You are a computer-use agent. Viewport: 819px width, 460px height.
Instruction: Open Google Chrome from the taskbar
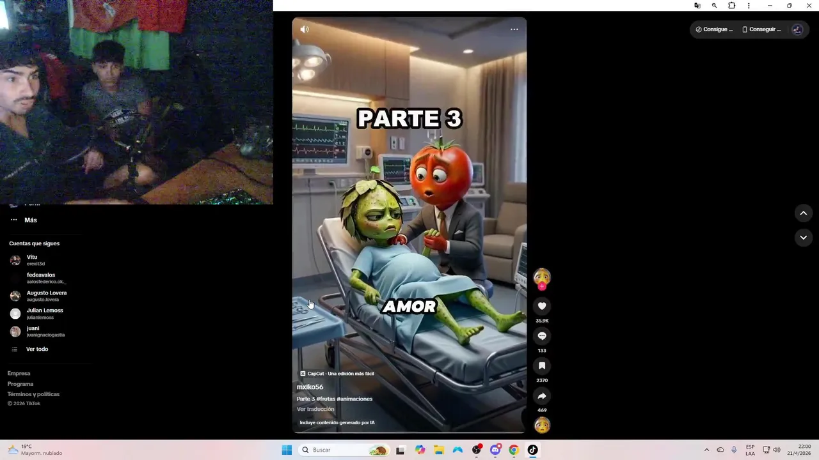pyautogui.click(x=514, y=450)
